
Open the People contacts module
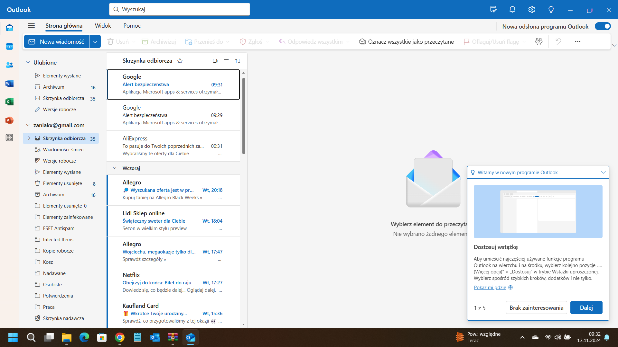[x=9, y=65]
